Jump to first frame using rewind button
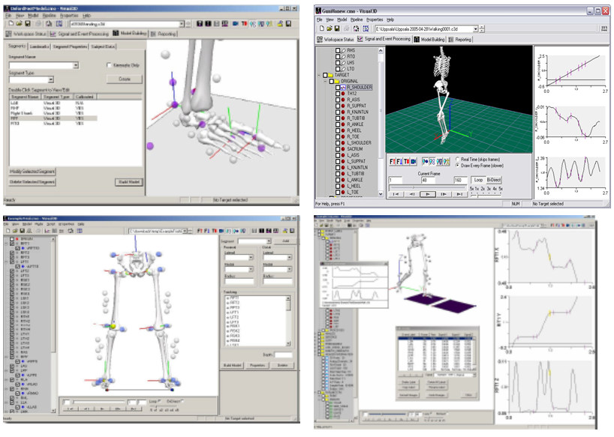This screenshot has height=437, width=614. click(x=397, y=193)
